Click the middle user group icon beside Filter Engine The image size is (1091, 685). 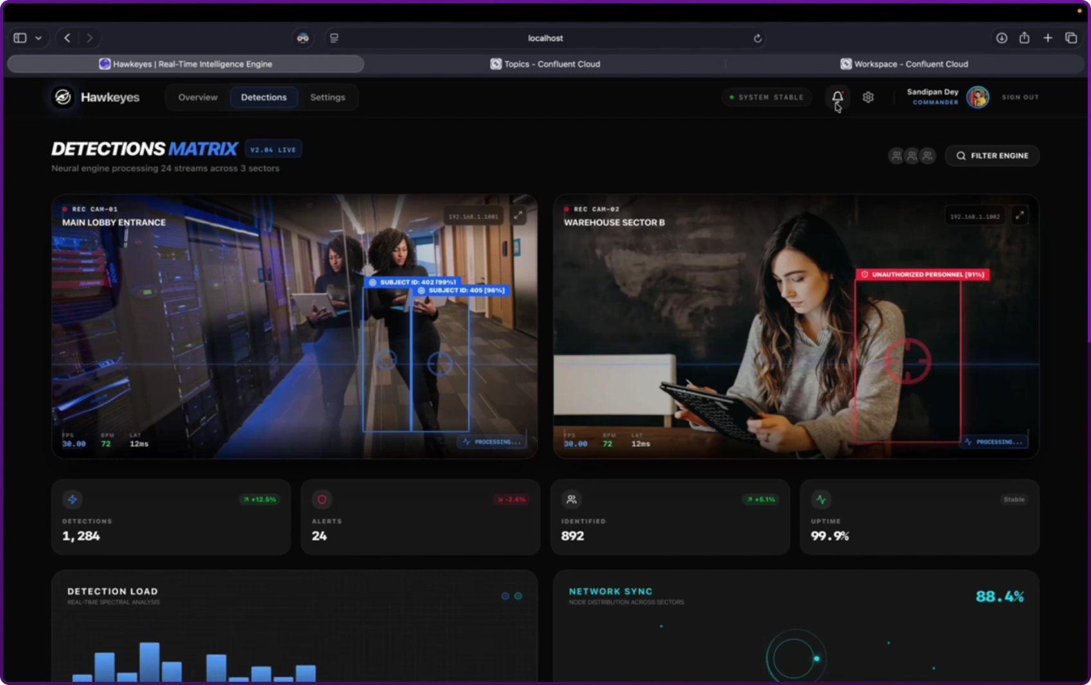912,156
